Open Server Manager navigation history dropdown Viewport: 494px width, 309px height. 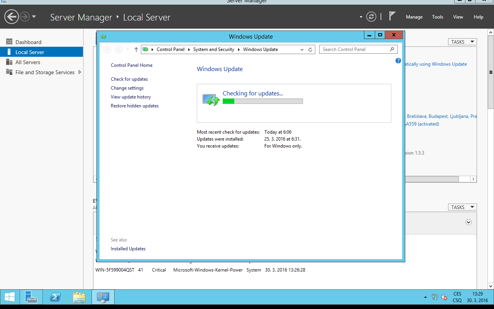pos(34,17)
